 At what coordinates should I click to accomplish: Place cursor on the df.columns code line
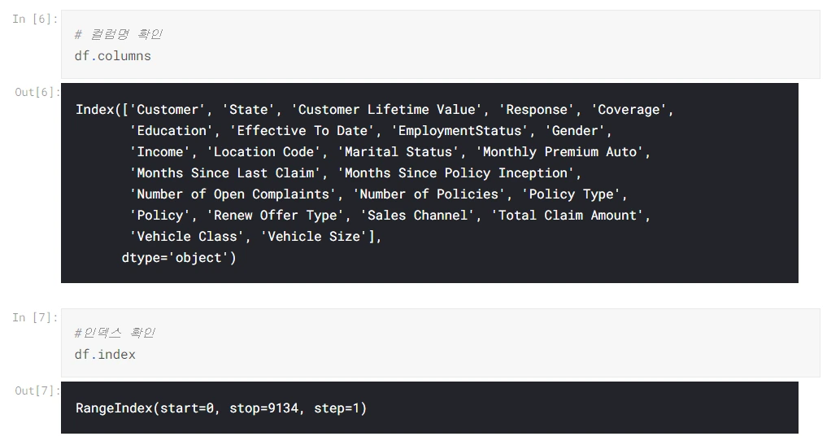(112, 56)
